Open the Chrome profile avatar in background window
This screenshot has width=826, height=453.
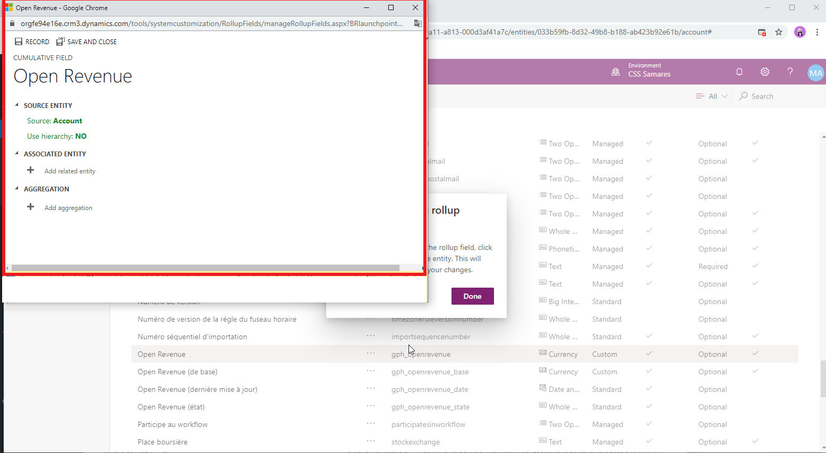tap(800, 32)
